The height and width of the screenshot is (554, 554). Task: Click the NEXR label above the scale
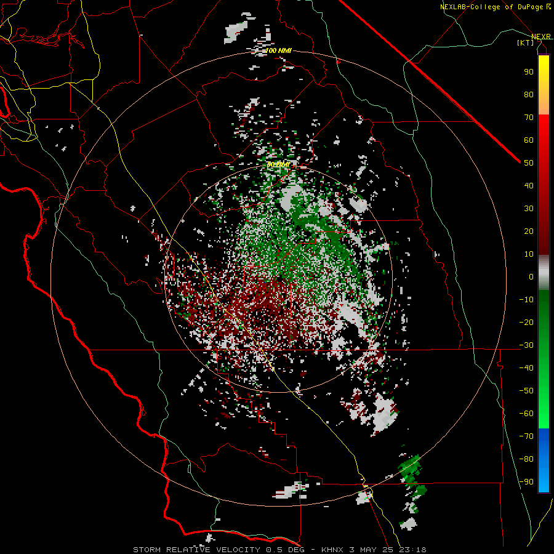coord(540,36)
